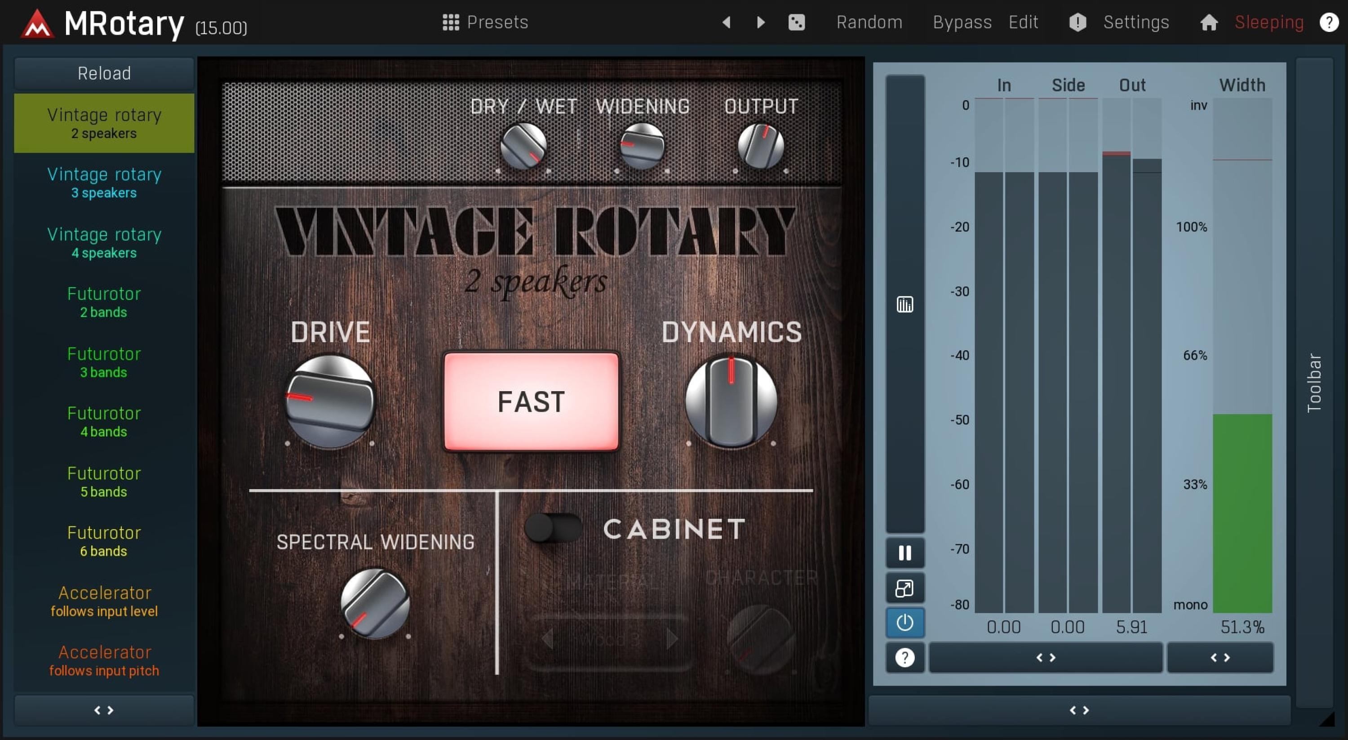This screenshot has width=1348, height=740.
Task: Open plugin help with top-right question mark
Action: pos(1329,22)
